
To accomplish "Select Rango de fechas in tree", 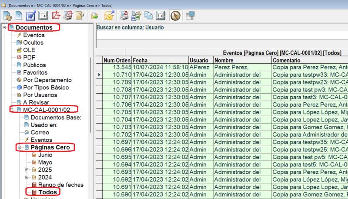I will 60,185.
